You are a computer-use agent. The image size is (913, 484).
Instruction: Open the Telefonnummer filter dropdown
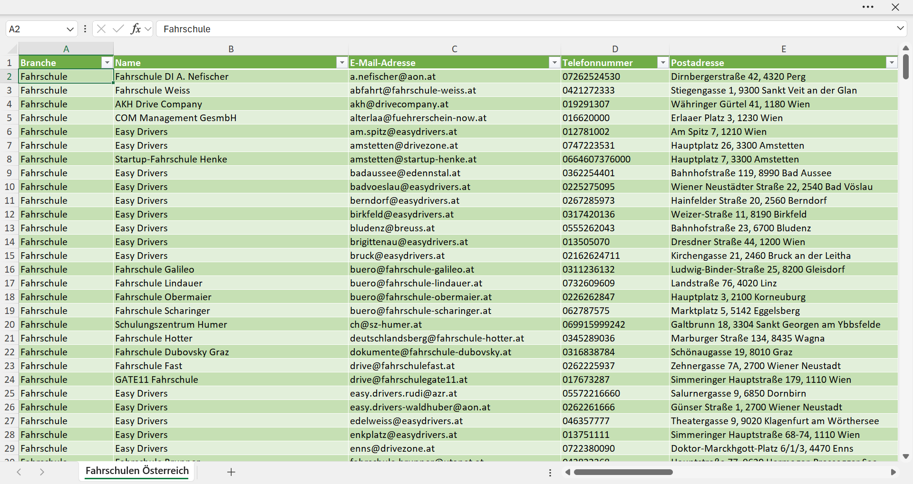click(x=663, y=63)
